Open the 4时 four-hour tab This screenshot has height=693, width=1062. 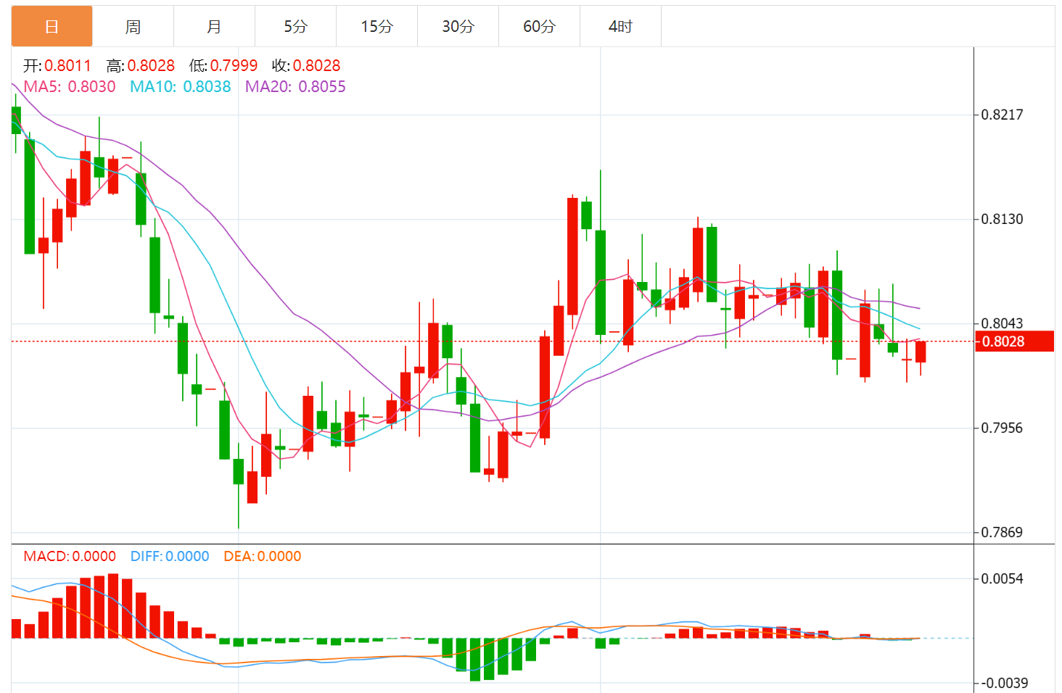point(620,27)
